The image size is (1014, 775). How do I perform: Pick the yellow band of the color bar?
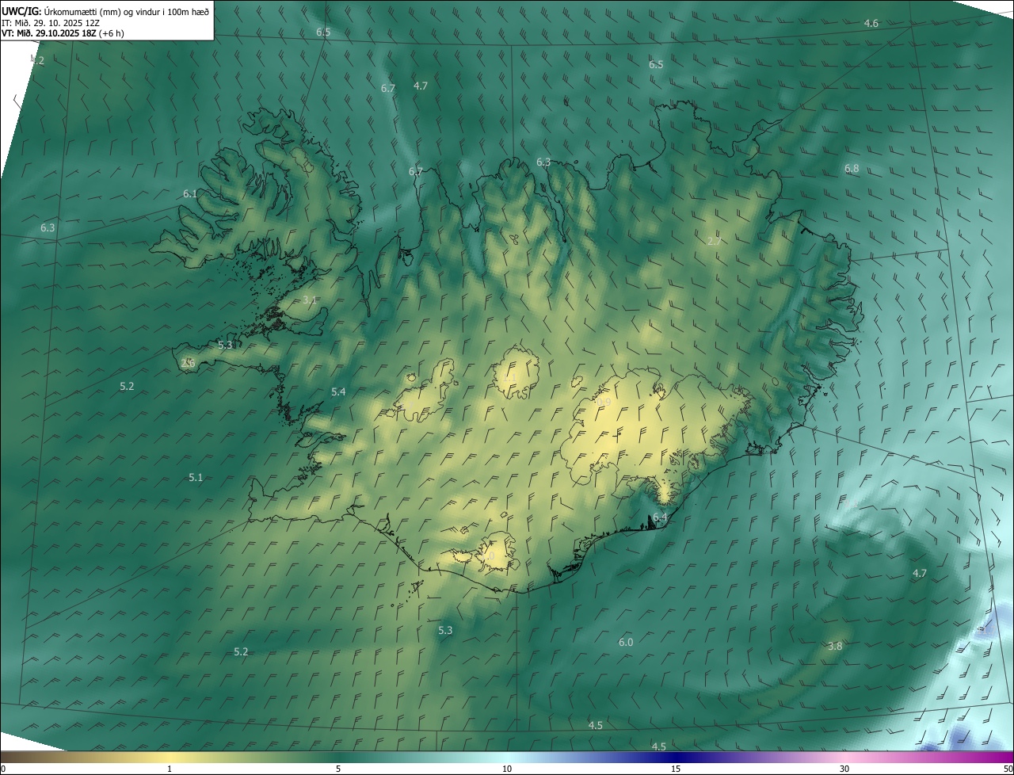170,758
